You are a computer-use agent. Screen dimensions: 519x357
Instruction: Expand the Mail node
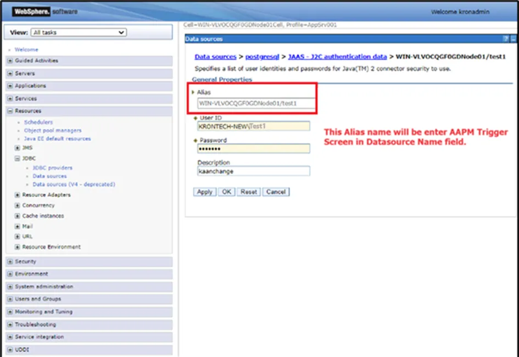17,227
